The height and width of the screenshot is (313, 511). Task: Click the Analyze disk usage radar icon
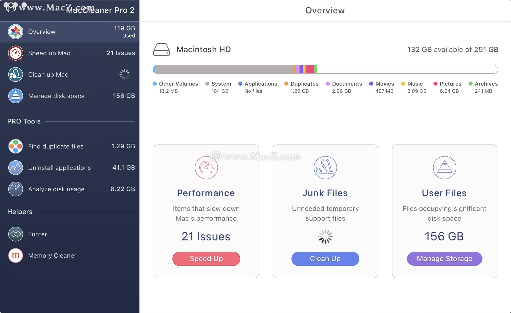(15, 189)
